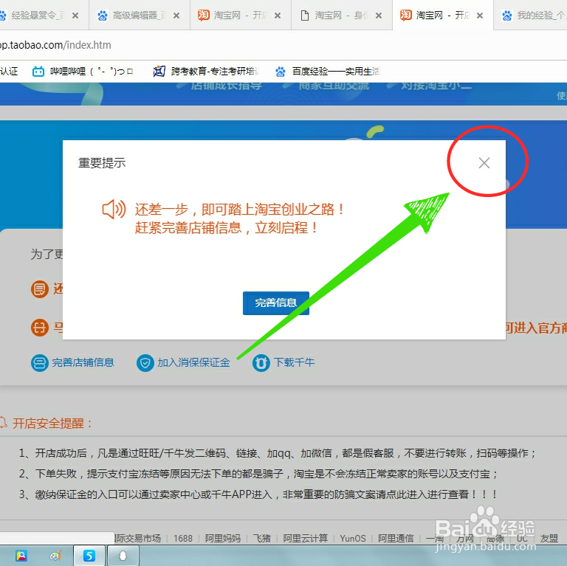Click the 1688 footer link

183,538
